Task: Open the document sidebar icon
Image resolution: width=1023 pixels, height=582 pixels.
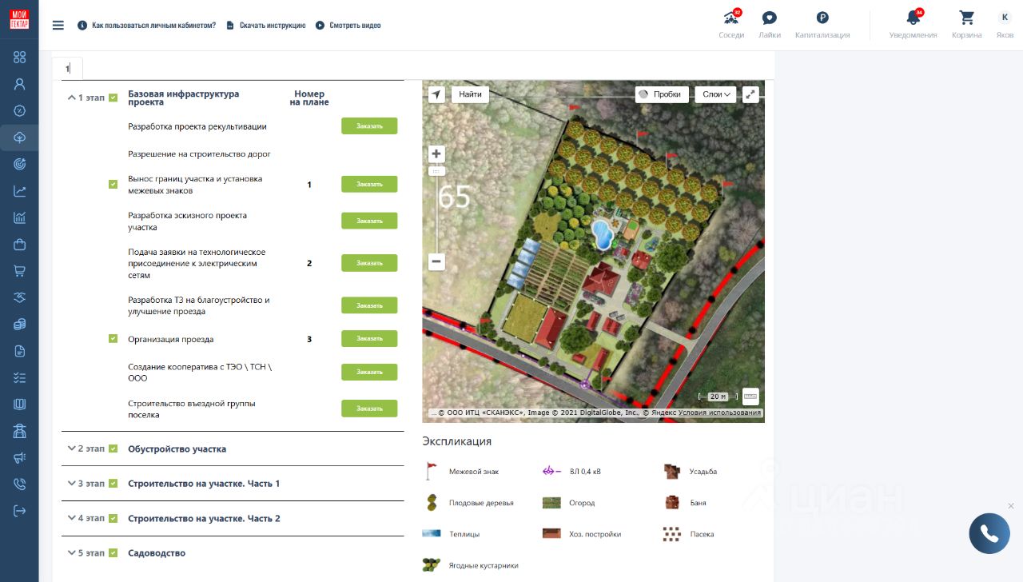Action: pyautogui.click(x=20, y=351)
